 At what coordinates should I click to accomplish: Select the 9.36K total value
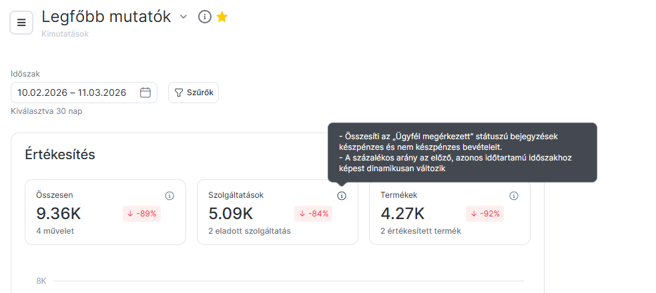click(57, 214)
